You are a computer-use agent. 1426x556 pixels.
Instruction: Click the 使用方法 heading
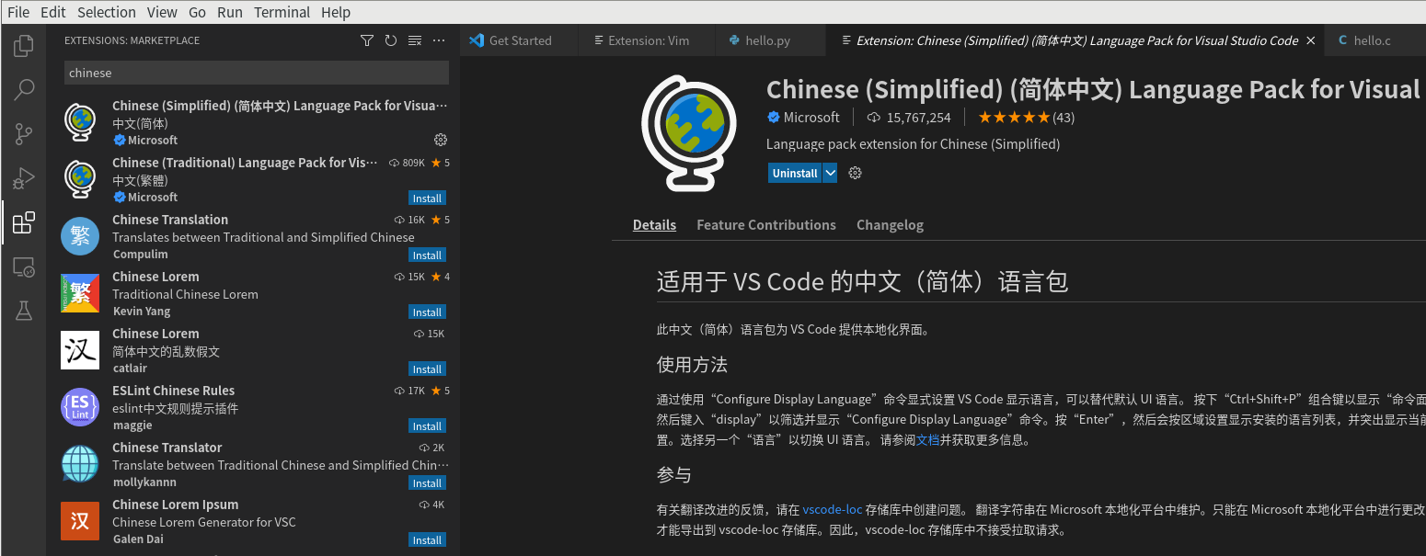(x=692, y=365)
